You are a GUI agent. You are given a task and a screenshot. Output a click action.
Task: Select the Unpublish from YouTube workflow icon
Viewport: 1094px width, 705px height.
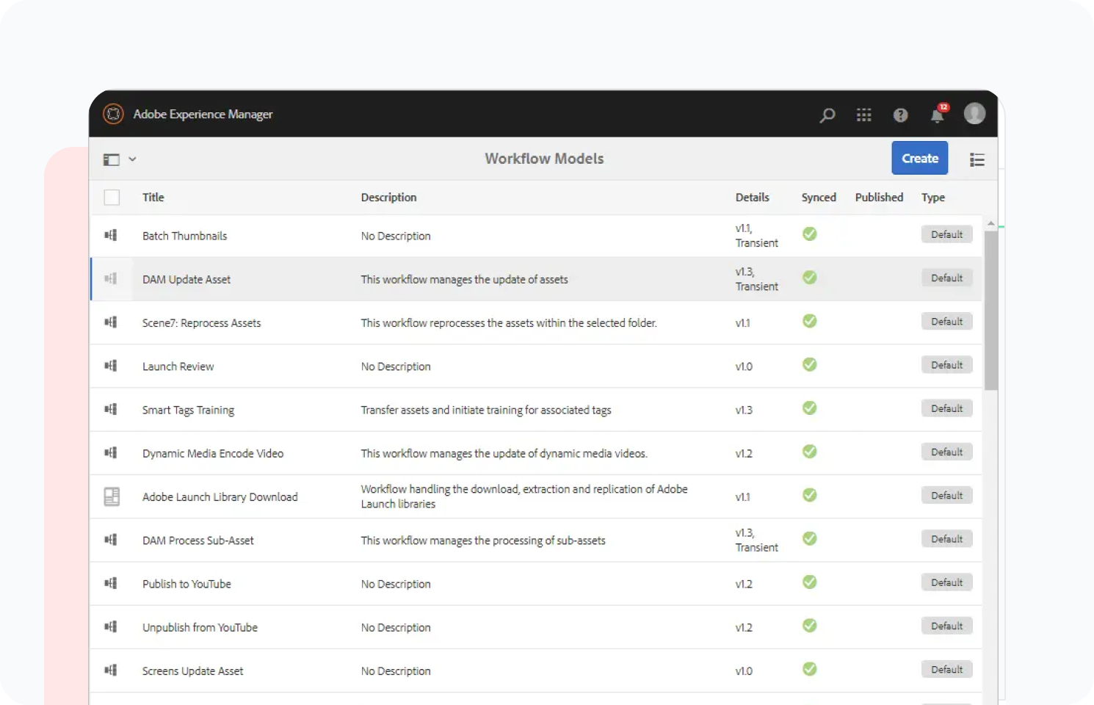(111, 626)
